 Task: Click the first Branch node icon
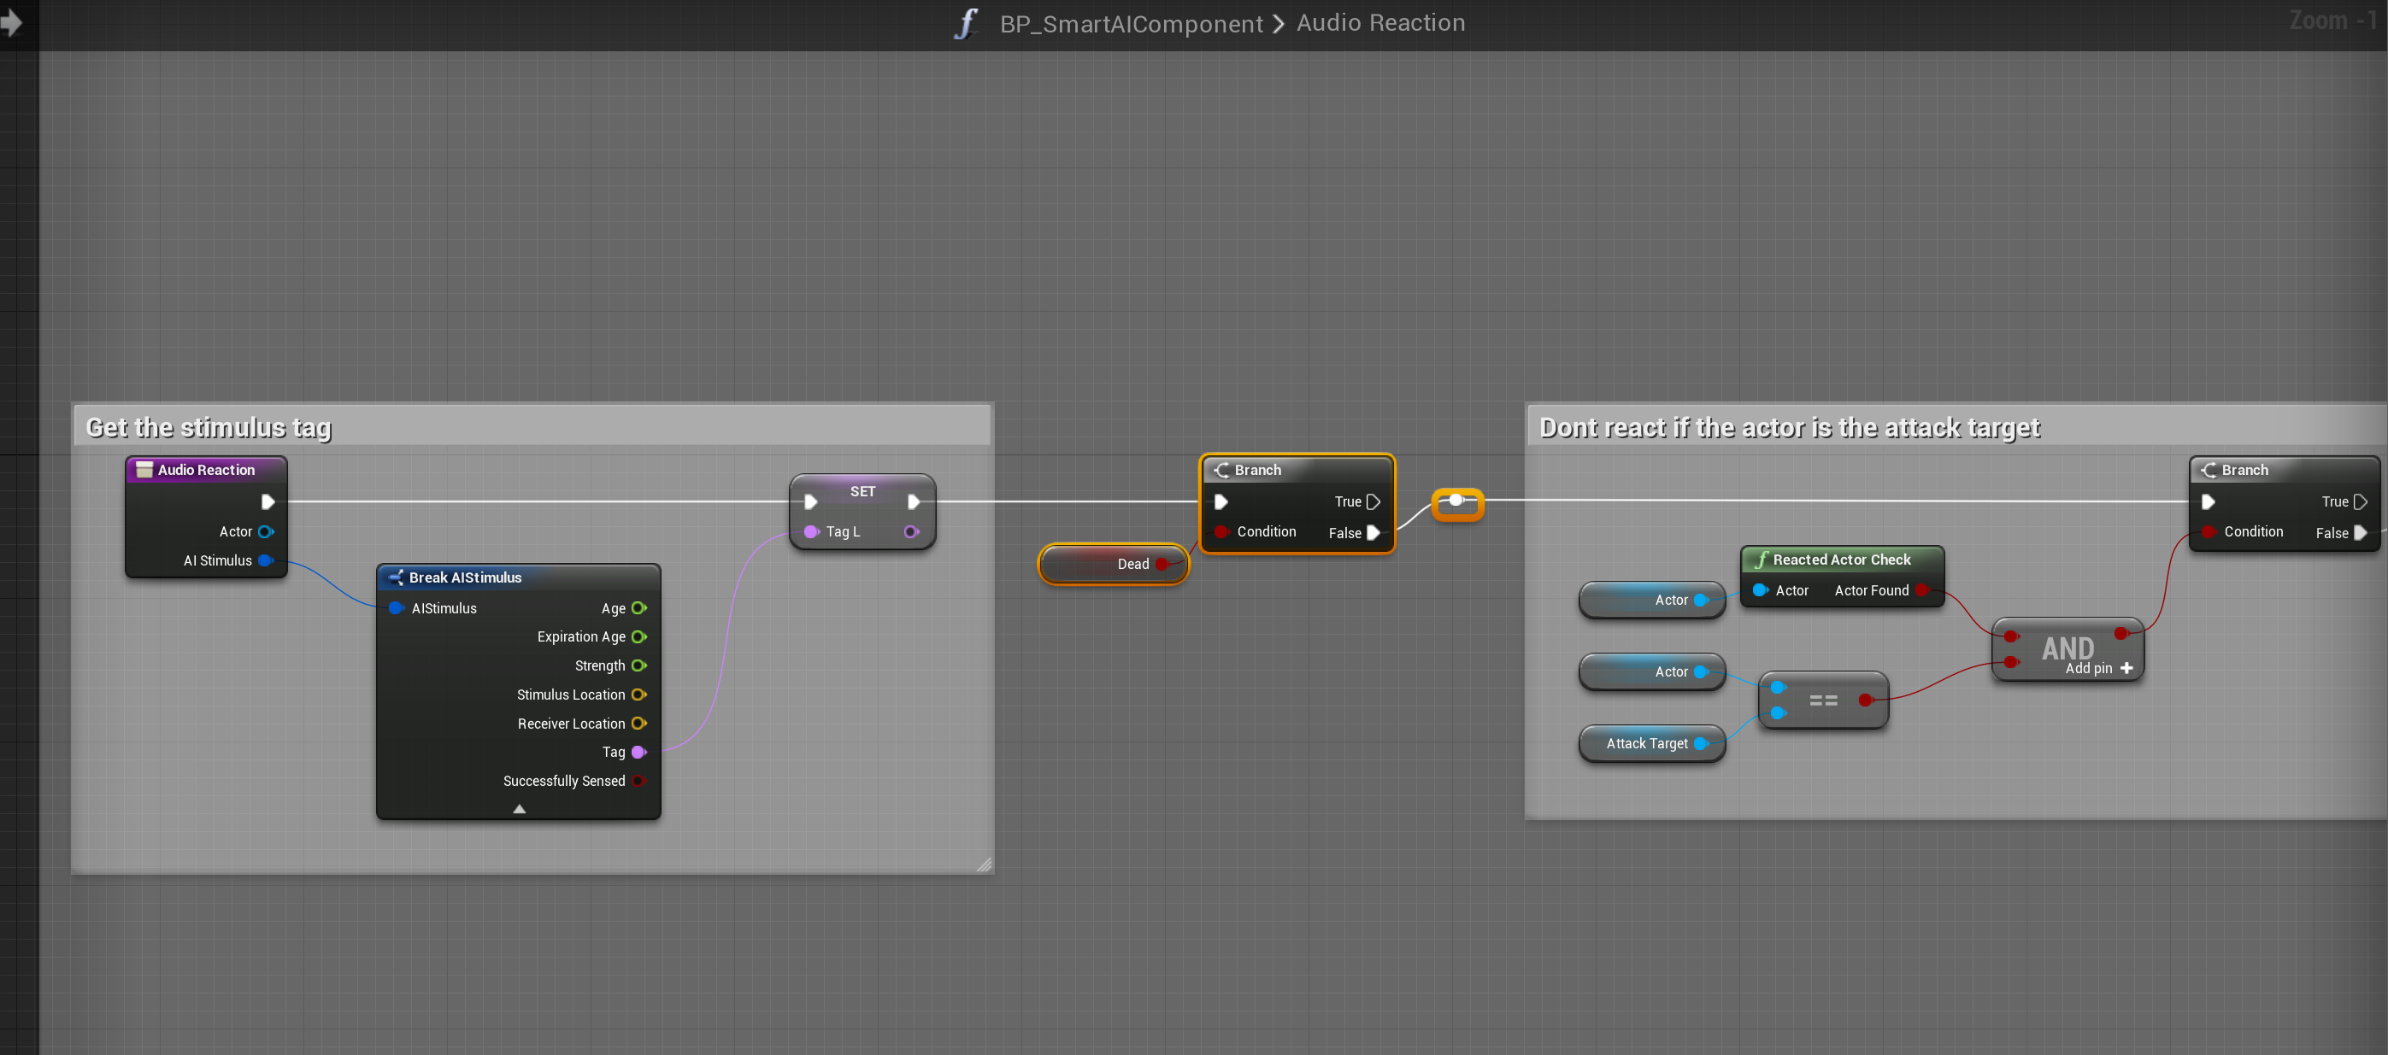coord(1220,470)
